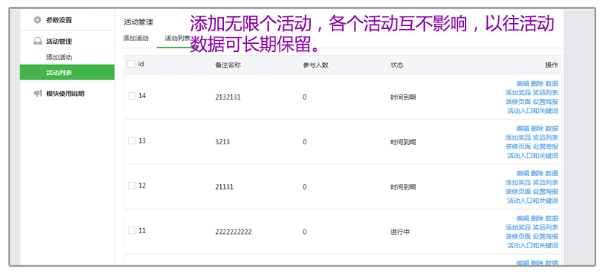Viewport: 604px width, 277px height.
Task: Click 删除 for activity 3213
Action: click(x=537, y=128)
